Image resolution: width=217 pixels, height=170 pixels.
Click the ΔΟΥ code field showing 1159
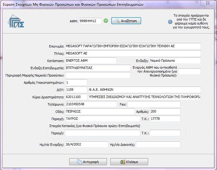point(76,90)
